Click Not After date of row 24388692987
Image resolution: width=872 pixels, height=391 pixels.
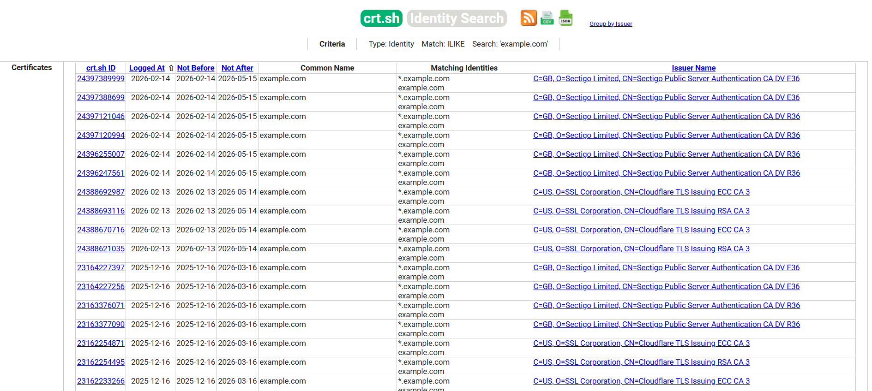pyautogui.click(x=237, y=192)
